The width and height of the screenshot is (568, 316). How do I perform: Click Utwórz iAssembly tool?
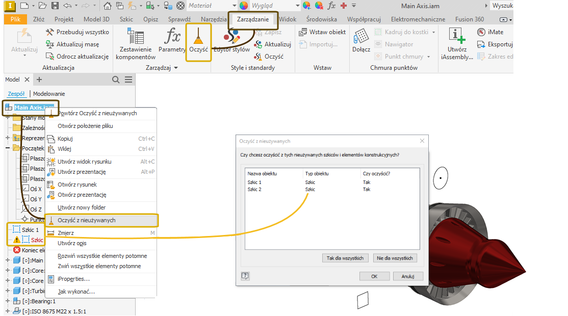point(457,44)
